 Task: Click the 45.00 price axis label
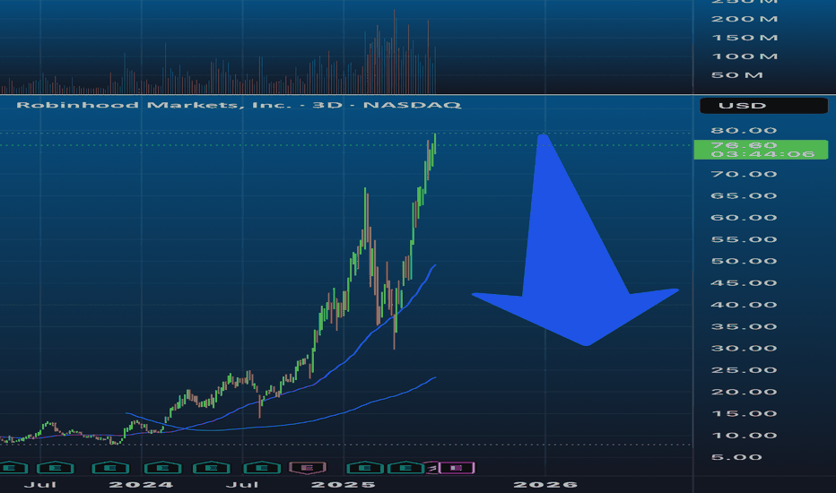coord(744,283)
